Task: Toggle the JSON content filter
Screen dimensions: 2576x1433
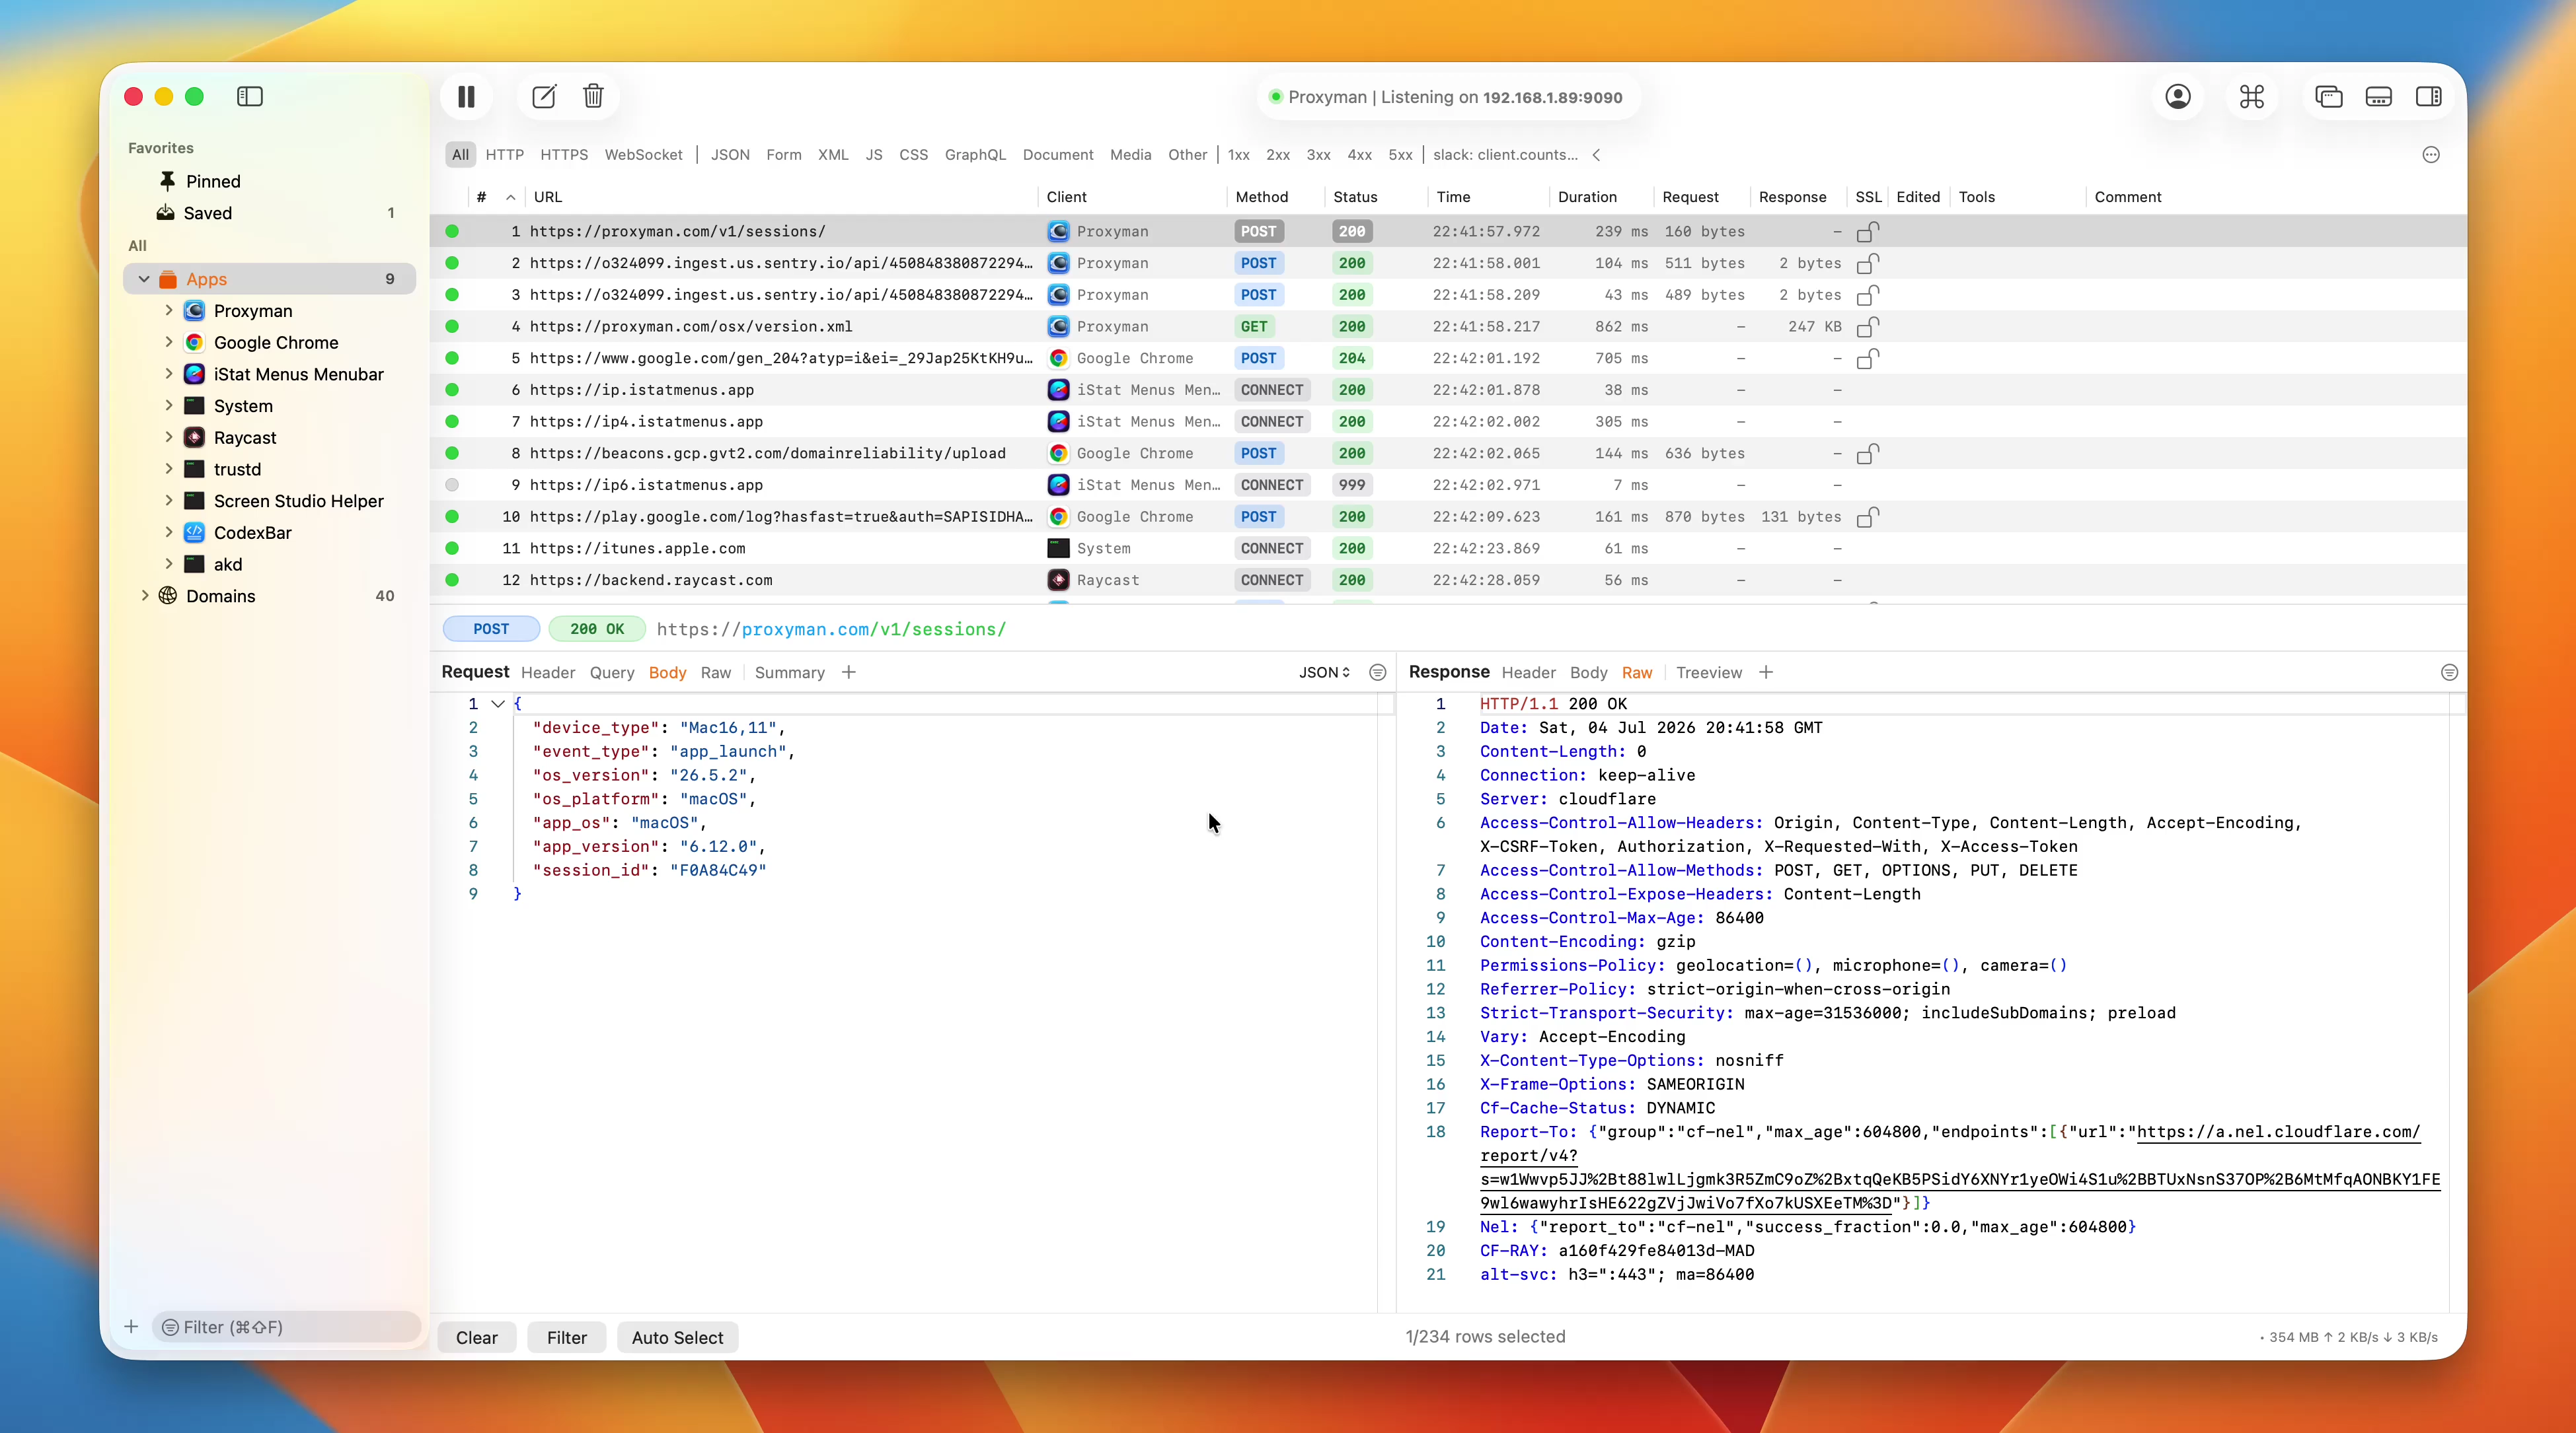Action: (x=730, y=155)
